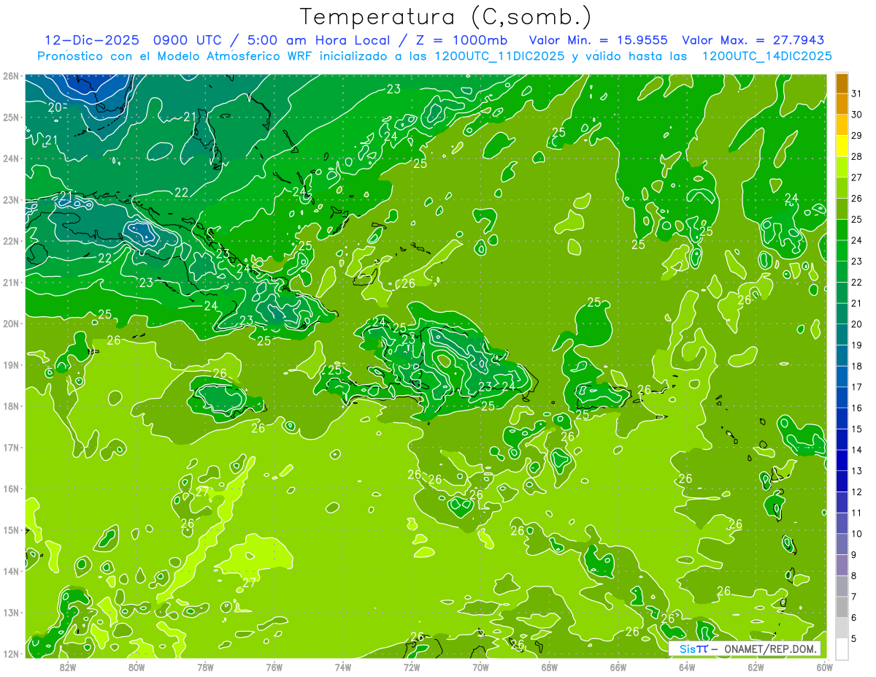Click longitude axis label '80W'
The image size is (876, 677).
coord(137,667)
